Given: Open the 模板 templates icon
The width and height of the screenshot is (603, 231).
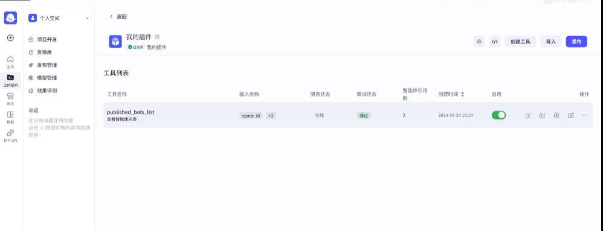Looking at the screenshot, I should [10, 117].
